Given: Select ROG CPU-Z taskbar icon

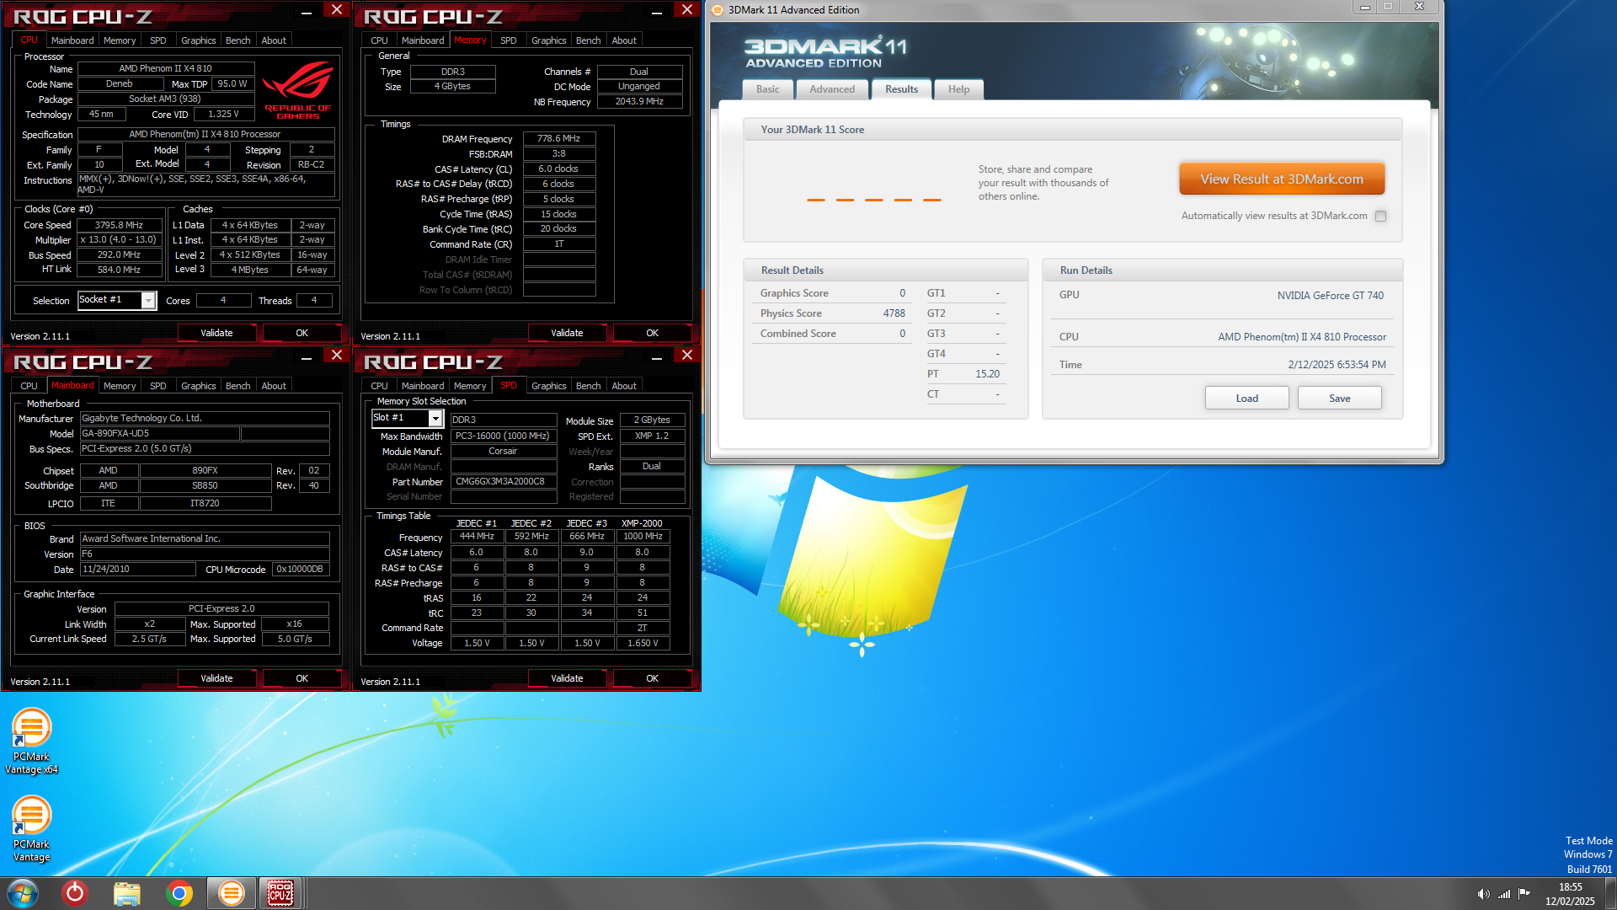Looking at the screenshot, I should 280,893.
